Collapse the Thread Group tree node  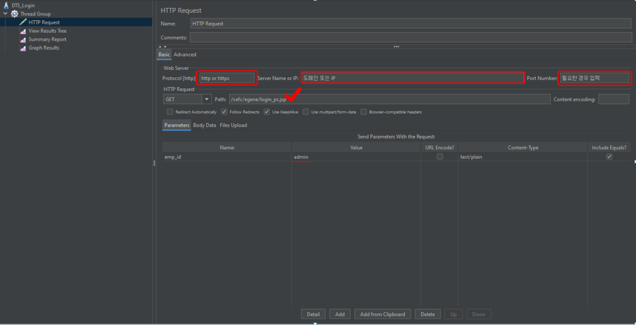(6, 14)
